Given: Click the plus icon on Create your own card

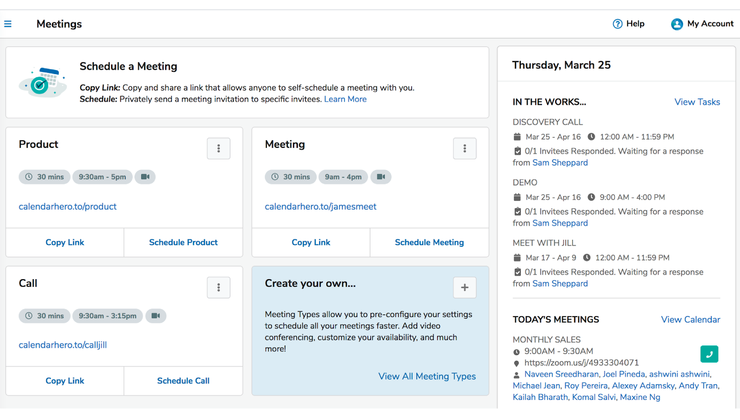Looking at the screenshot, I should pos(464,287).
